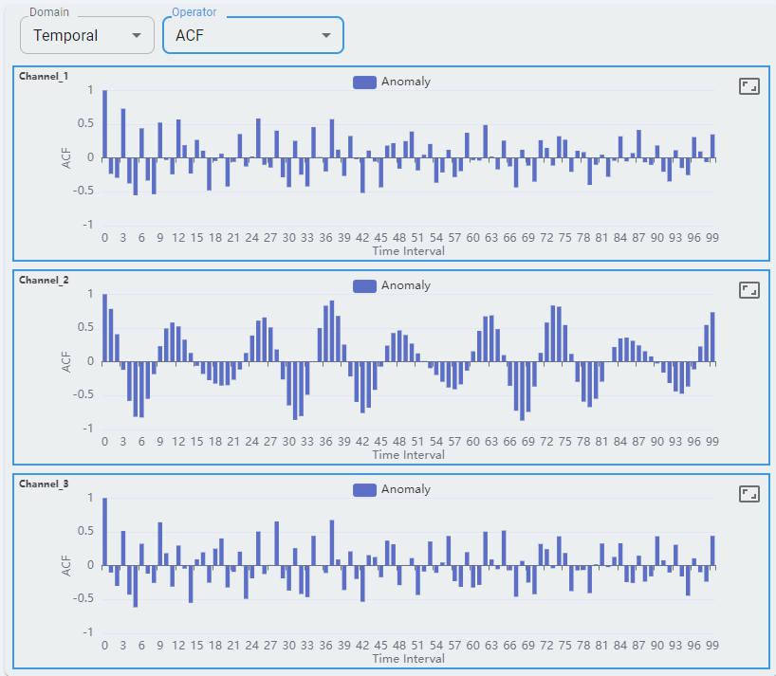
Task: Click Time Interval axis label under Channel_1
Action: 408,251
